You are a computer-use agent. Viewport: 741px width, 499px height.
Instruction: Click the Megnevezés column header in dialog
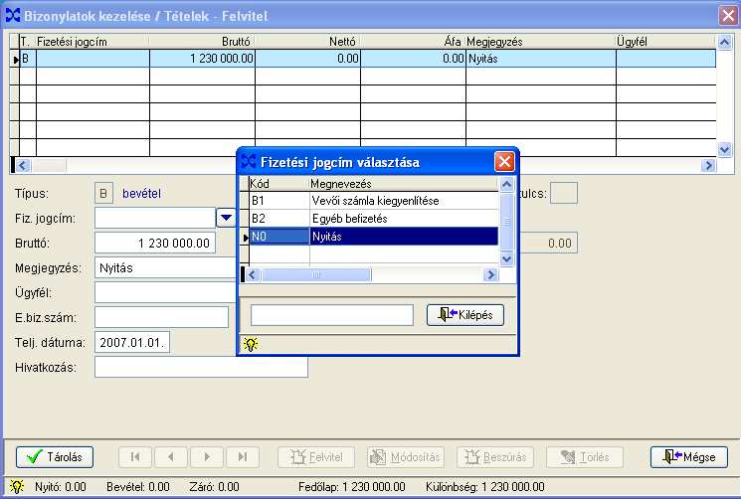(404, 184)
